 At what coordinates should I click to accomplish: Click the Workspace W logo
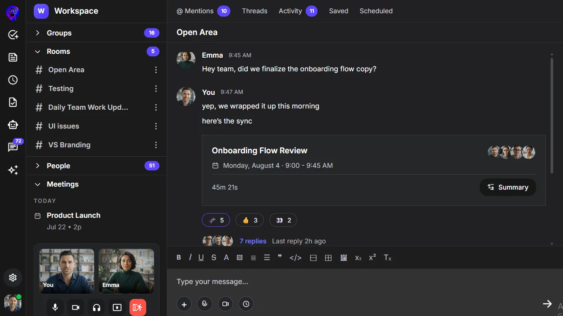41,11
